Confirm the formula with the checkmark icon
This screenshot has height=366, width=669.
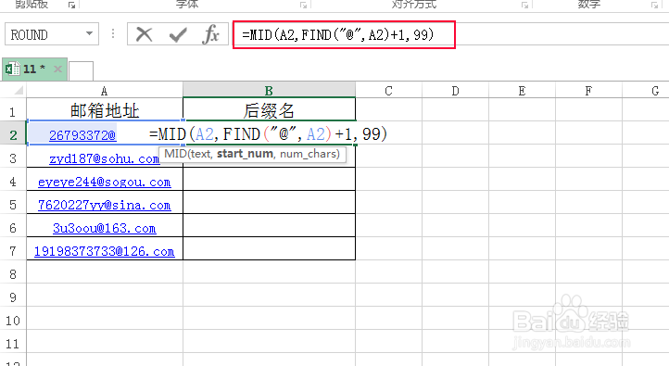[178, 34]
